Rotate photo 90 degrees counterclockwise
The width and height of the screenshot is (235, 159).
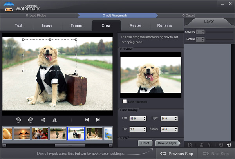coord(18,120)
